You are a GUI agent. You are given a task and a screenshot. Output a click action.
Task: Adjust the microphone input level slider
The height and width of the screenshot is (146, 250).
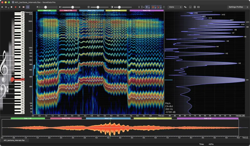[x=48, y=7]
